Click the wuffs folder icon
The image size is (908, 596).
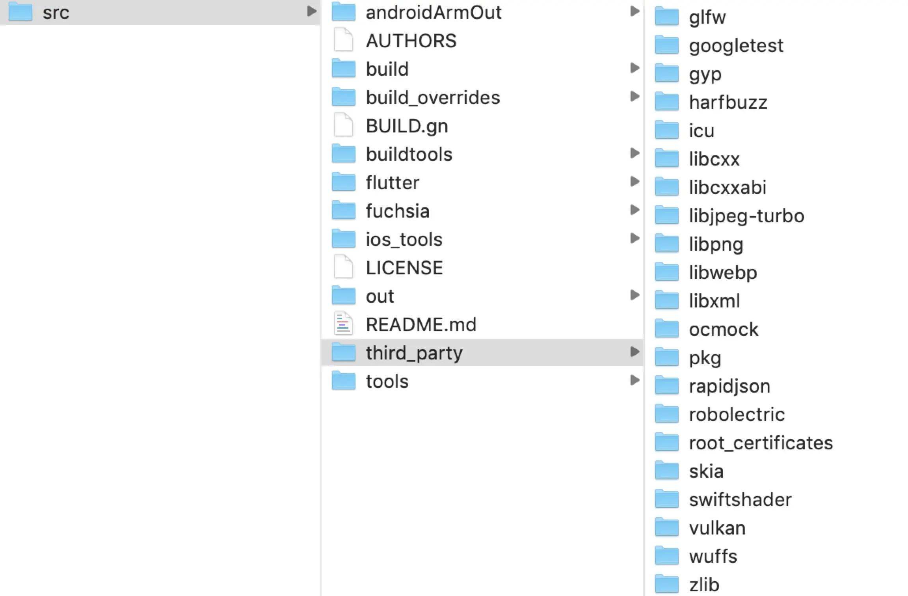[x=666, y=555]
